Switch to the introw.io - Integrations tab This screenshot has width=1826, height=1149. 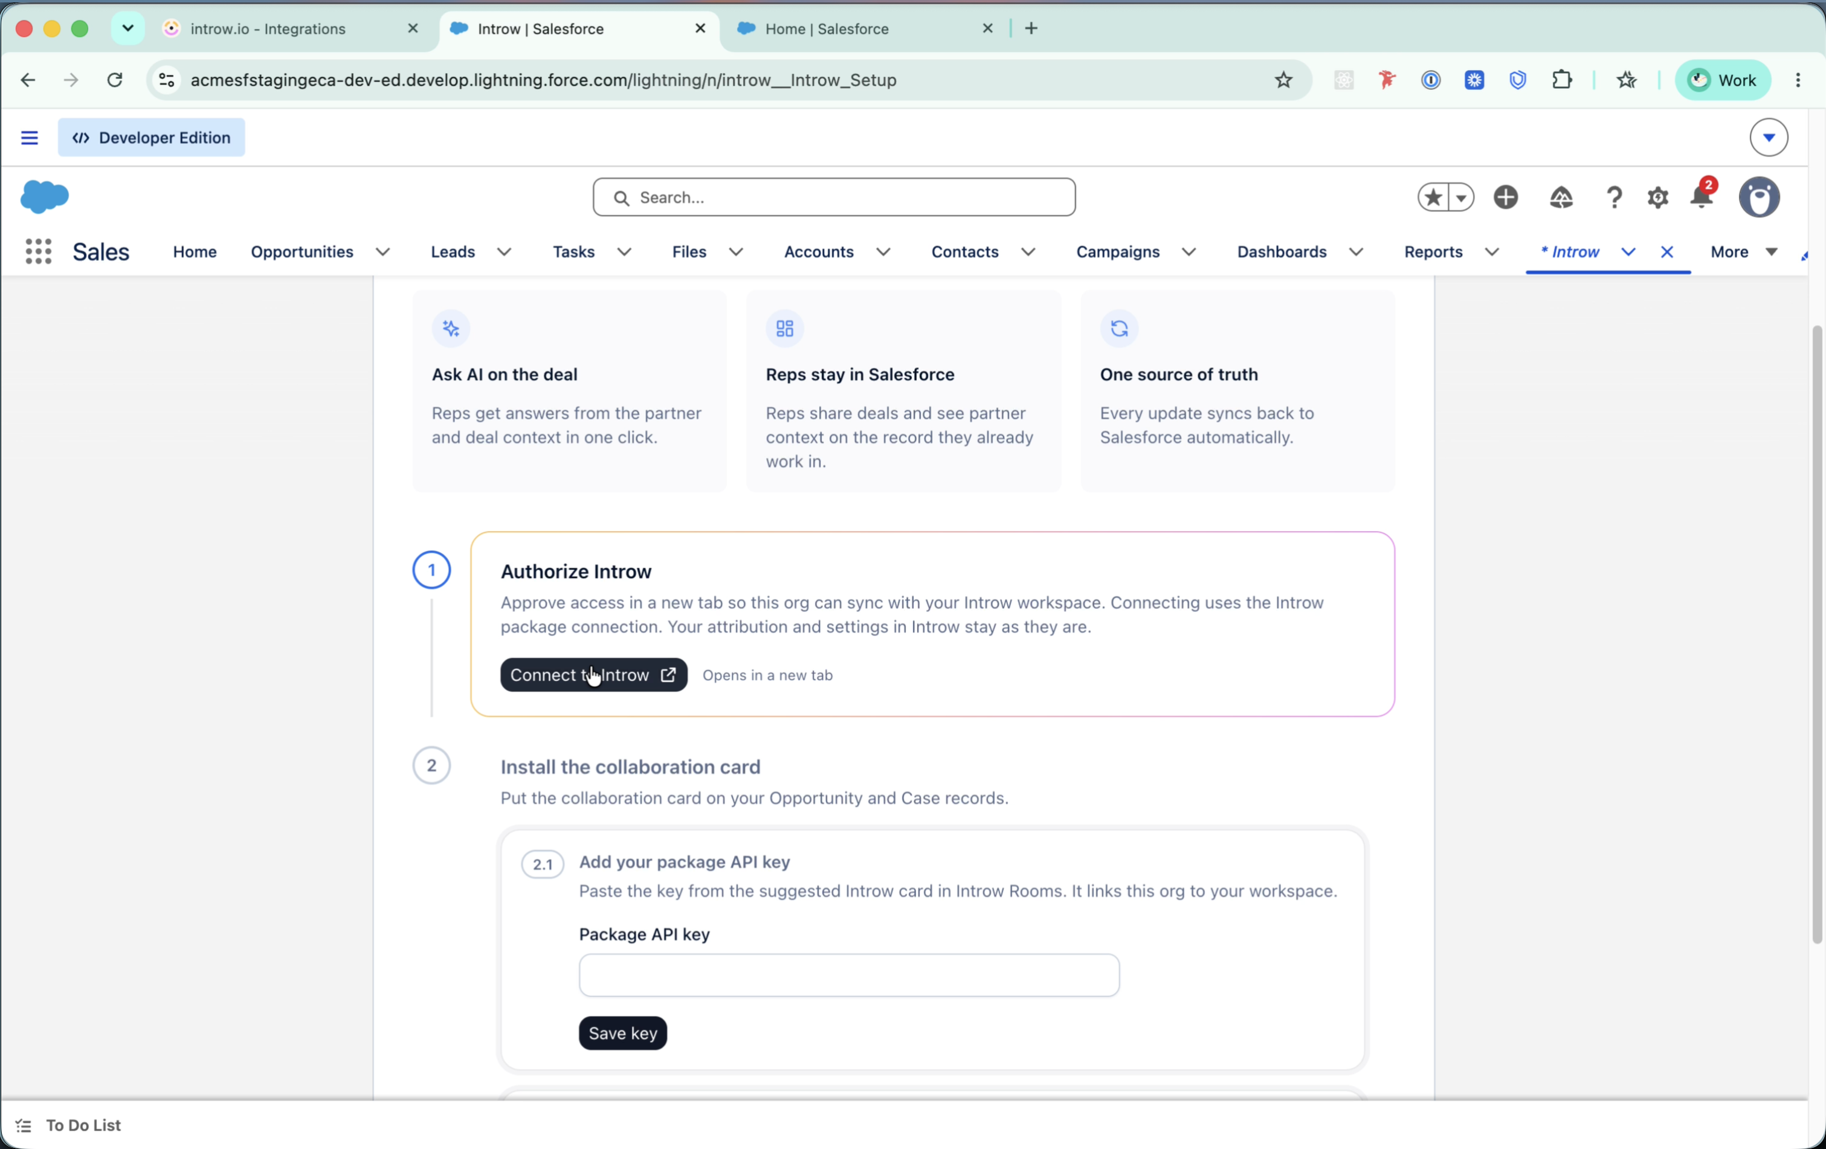[x=268, y=28]
